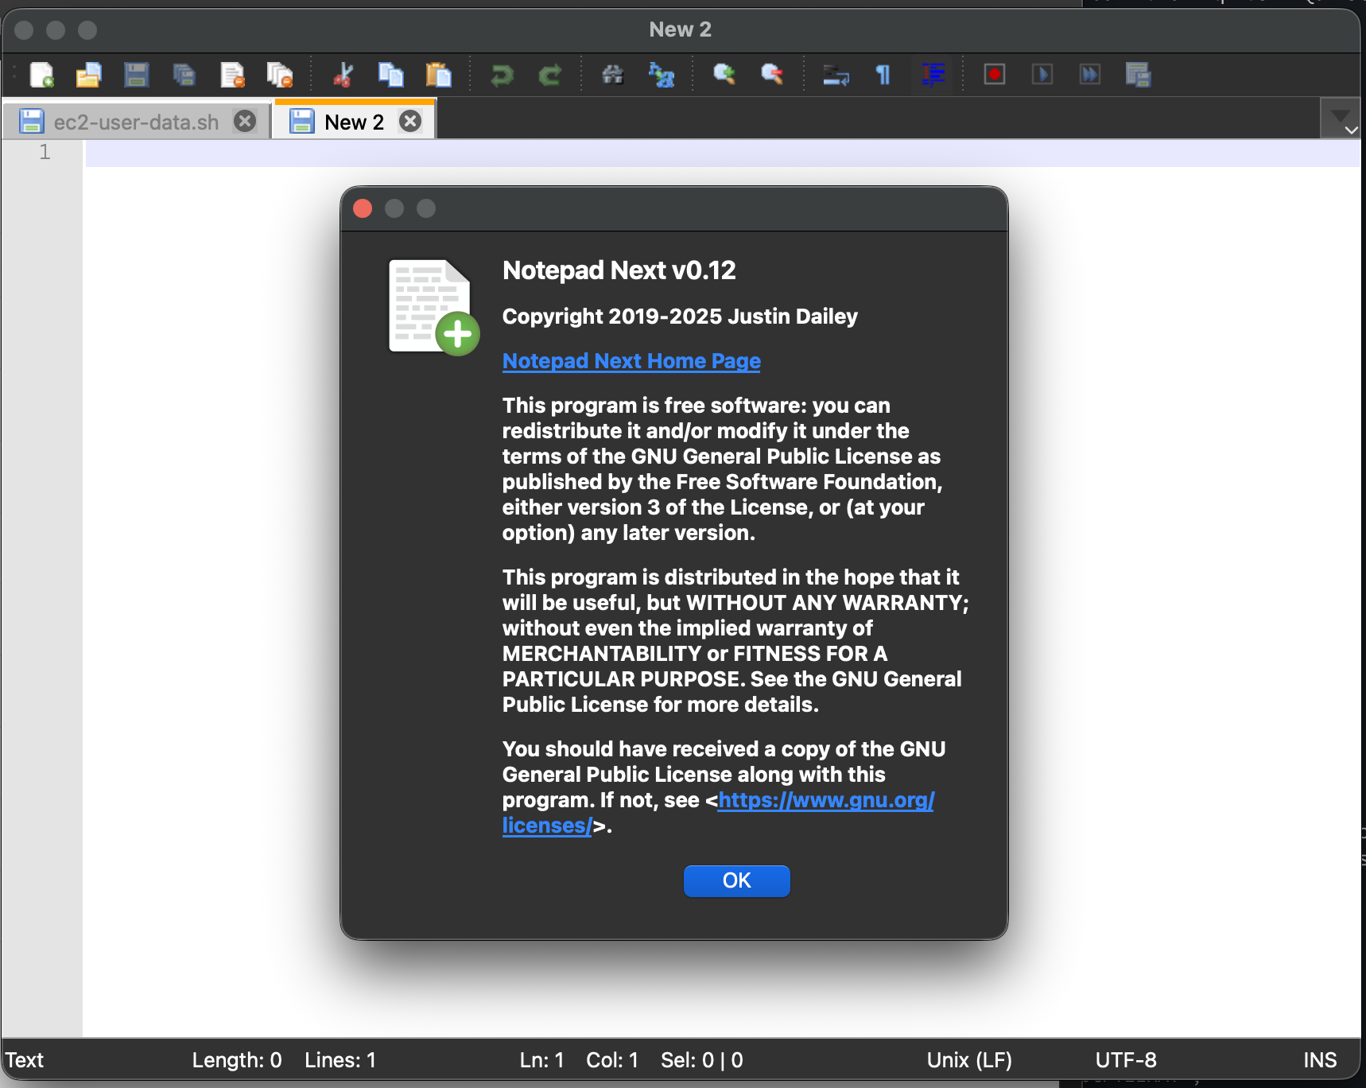The image size is (1366, 1088).
Task: Run macro multiple times icon
Action: 1090,75
